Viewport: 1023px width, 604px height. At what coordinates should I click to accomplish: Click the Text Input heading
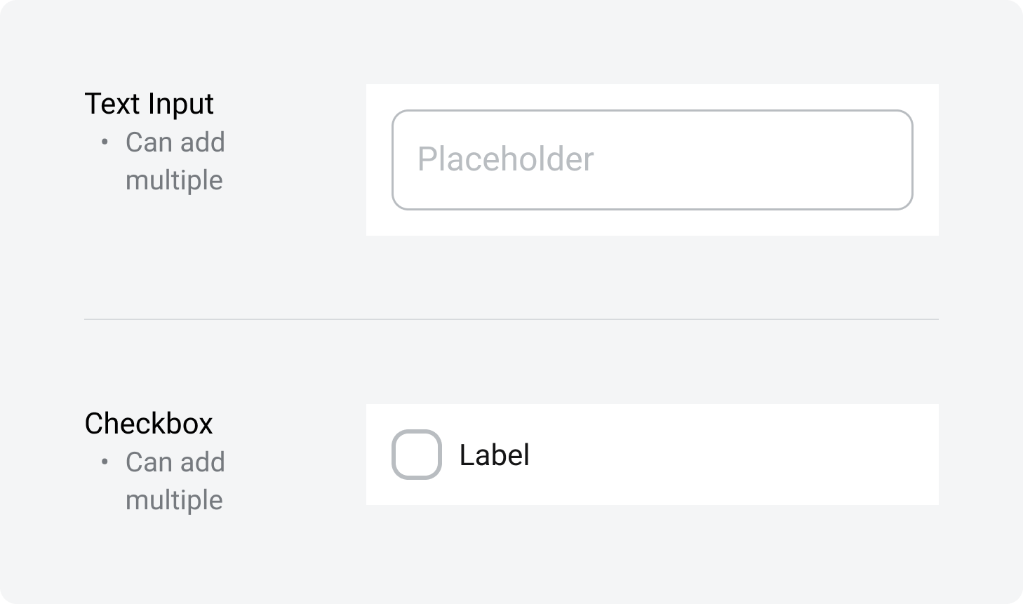click(x=149, y=103)
